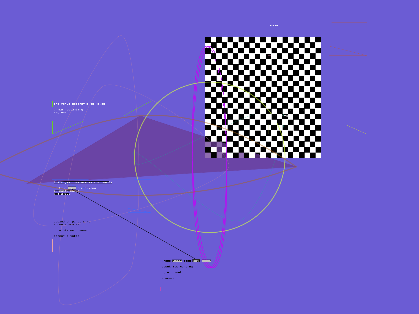
Task: Click the green triangle near top text
Action: tap(140, 105)
